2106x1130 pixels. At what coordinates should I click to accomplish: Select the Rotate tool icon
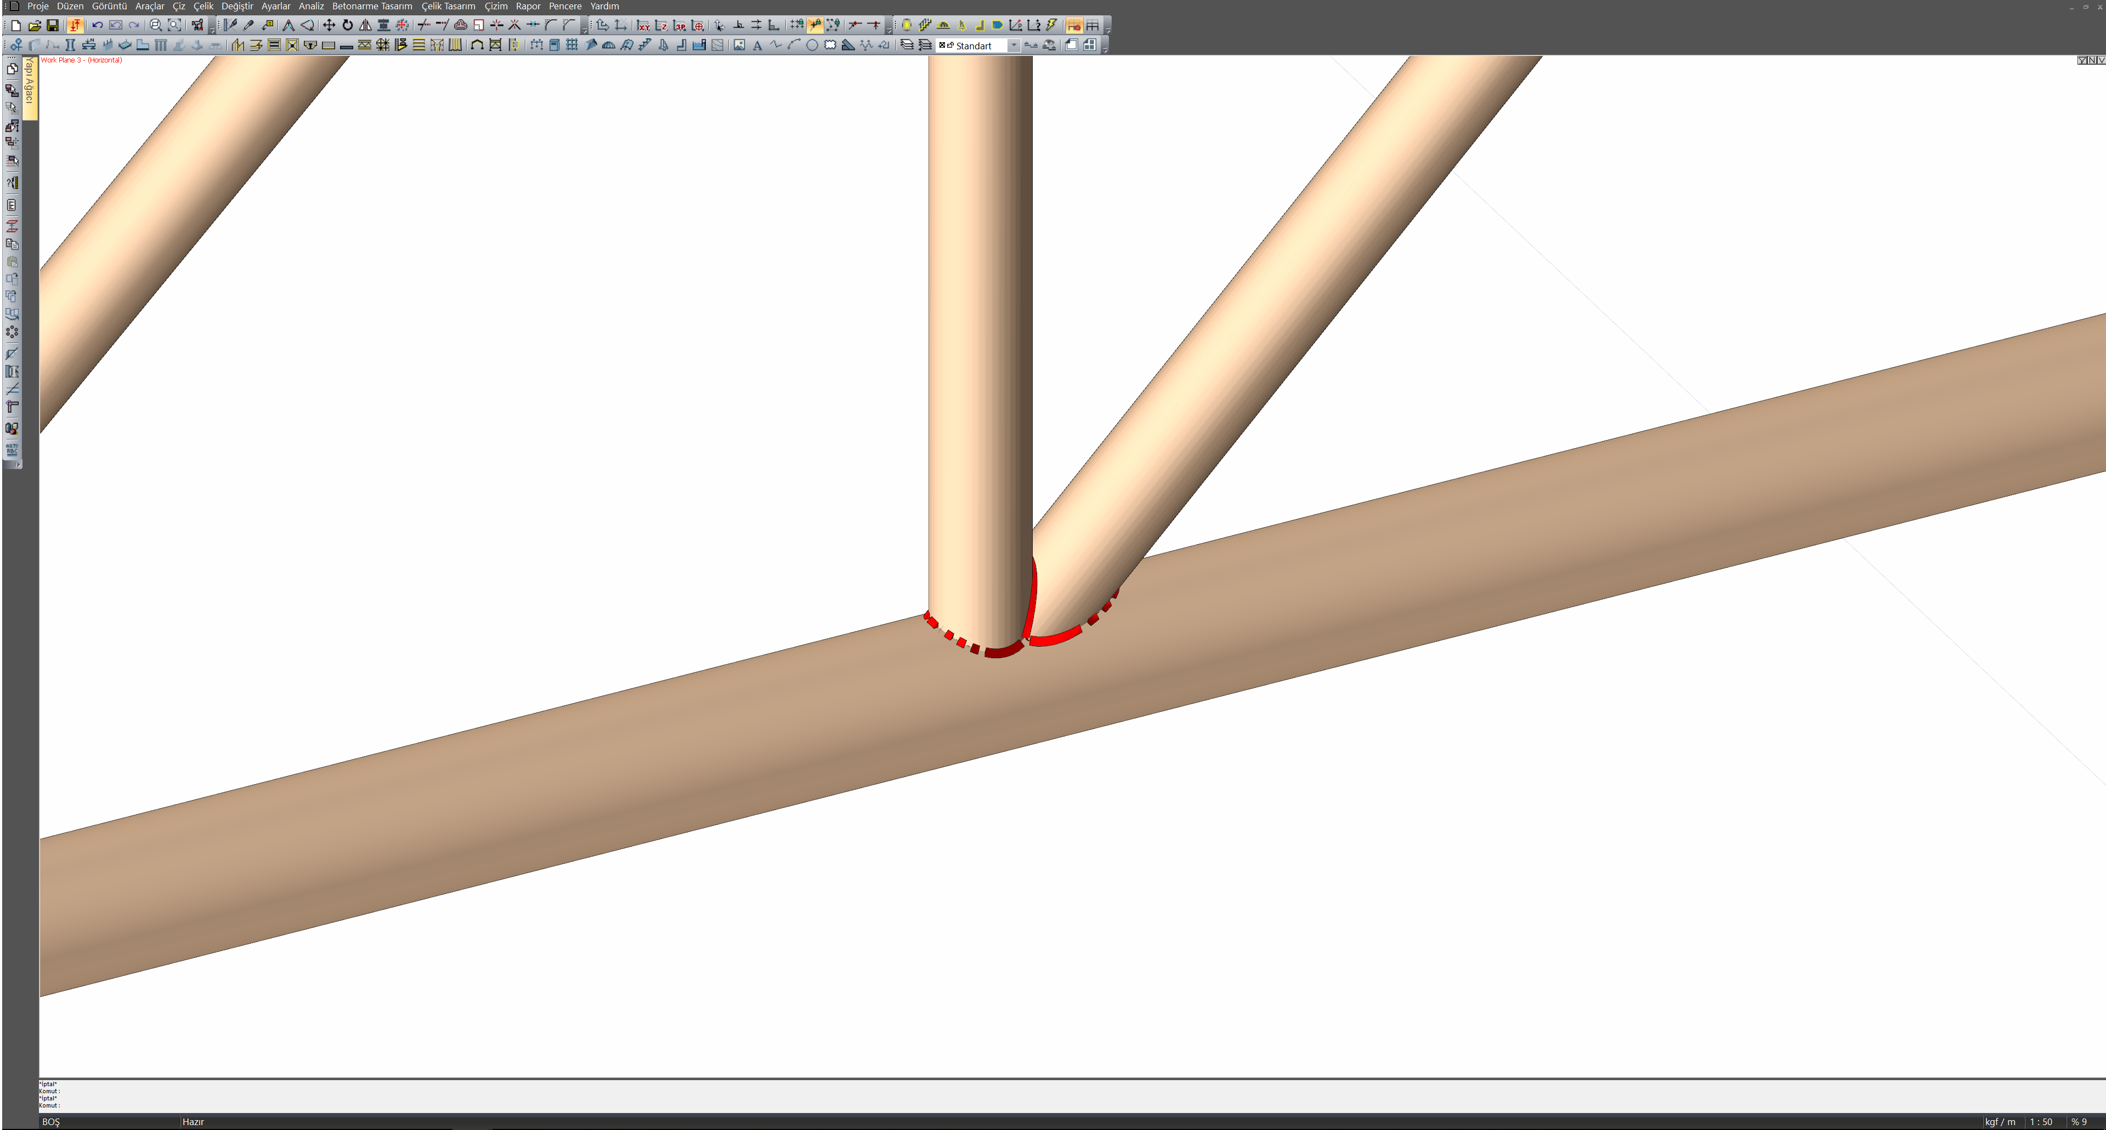(348, 25)
